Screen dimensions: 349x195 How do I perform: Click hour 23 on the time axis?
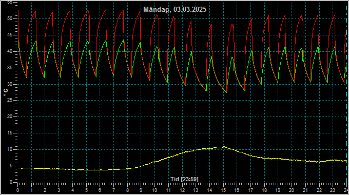point(333,190)
